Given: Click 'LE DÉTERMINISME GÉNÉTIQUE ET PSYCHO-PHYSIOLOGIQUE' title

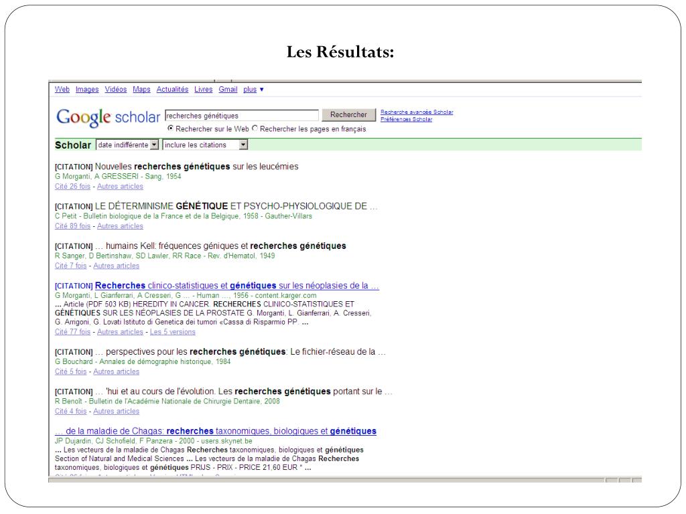Looking at the screenshot, I should tap(236, 206).
